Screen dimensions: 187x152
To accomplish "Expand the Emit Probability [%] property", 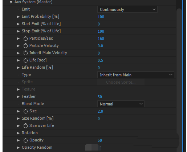I will pyautogui.click(x=18, y=17).
